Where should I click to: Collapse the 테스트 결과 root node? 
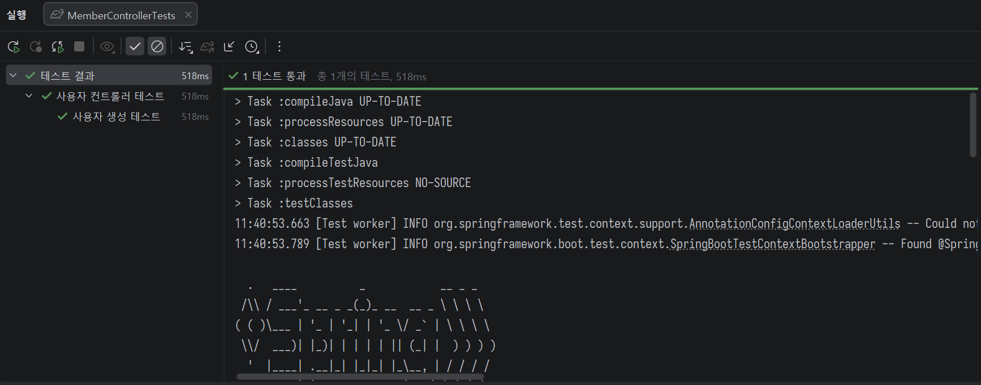coord(13,76)
